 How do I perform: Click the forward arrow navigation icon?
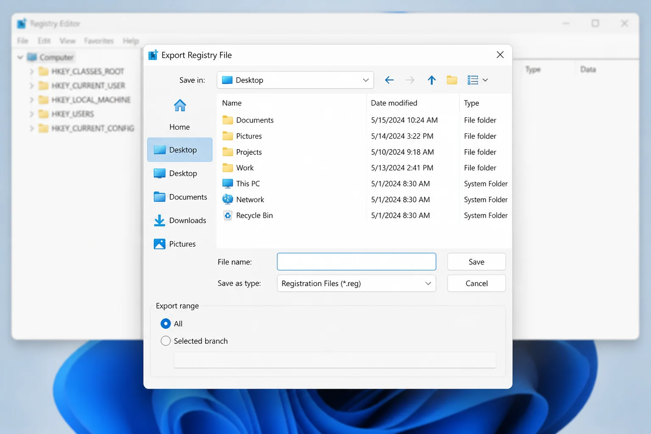coord(410,80)
